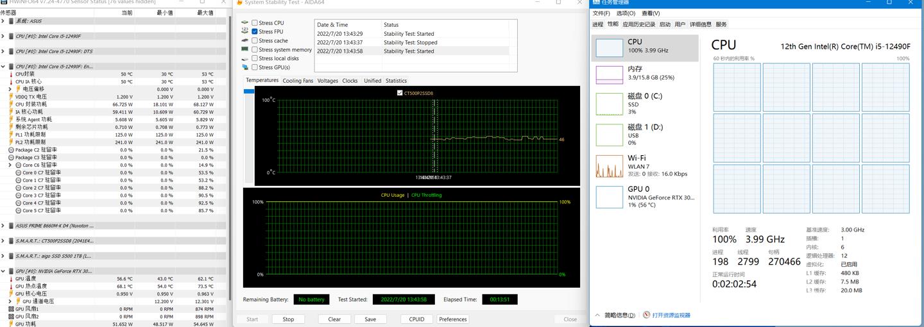This screenshot has width=924, height=327.
Task: Select the 13:43:37 Stability Test Stopped log row
Action: (x=411, y=42)
